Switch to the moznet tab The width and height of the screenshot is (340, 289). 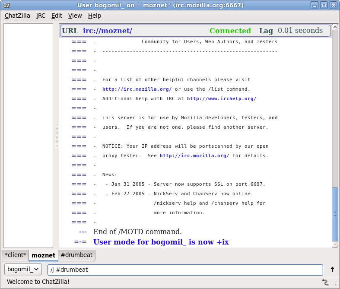click(43, 255)
